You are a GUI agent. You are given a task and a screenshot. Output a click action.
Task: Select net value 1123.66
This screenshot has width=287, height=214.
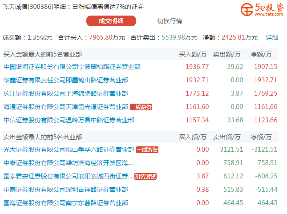tap(266, 120)
